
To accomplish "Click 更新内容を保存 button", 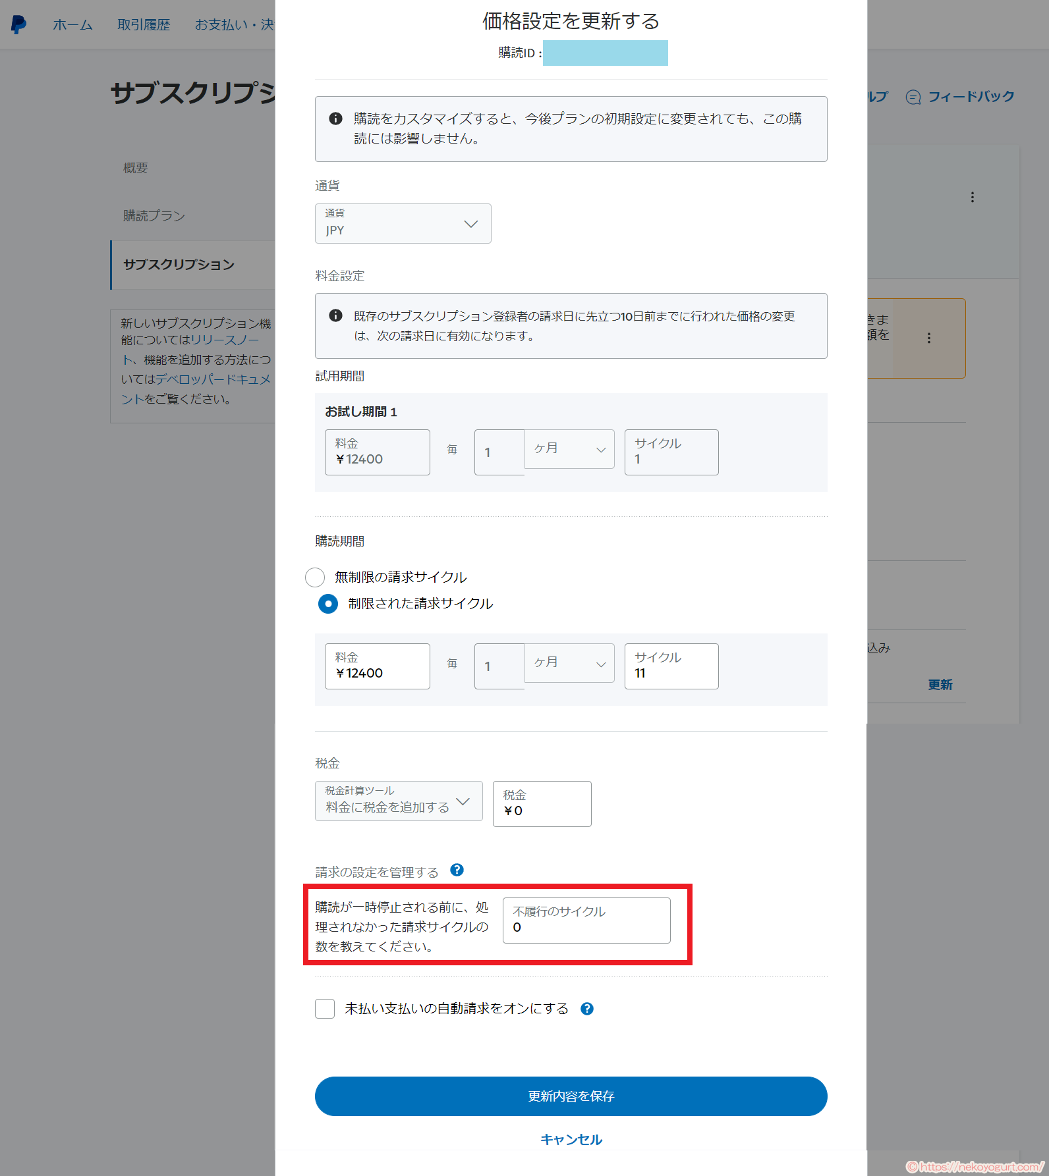I will pyautogui.click(x=571, y=1096).
